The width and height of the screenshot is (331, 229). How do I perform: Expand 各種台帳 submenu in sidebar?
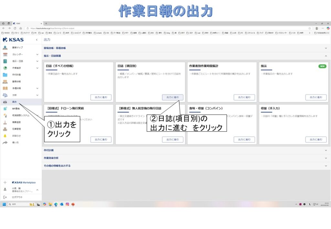(x=37, y=88)
